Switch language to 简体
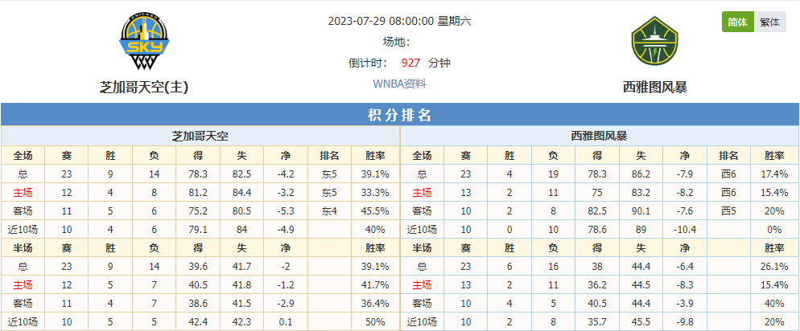Viewport: 800px width, 331px height. pos(738,22)
